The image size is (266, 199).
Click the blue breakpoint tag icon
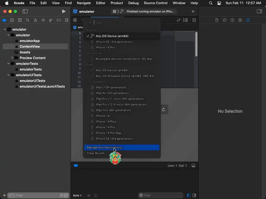(76, 166)
